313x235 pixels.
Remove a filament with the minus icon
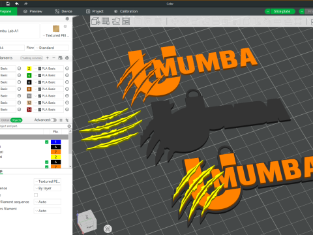pos(53,58)
